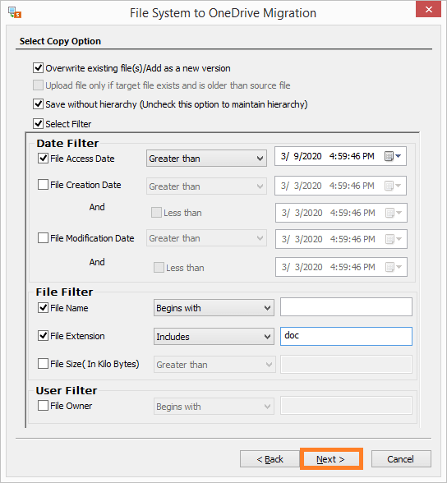The image size is (447, 483).
Task: Click the File Access Date value 3/9/2020
Action: [x=302, y=156]
